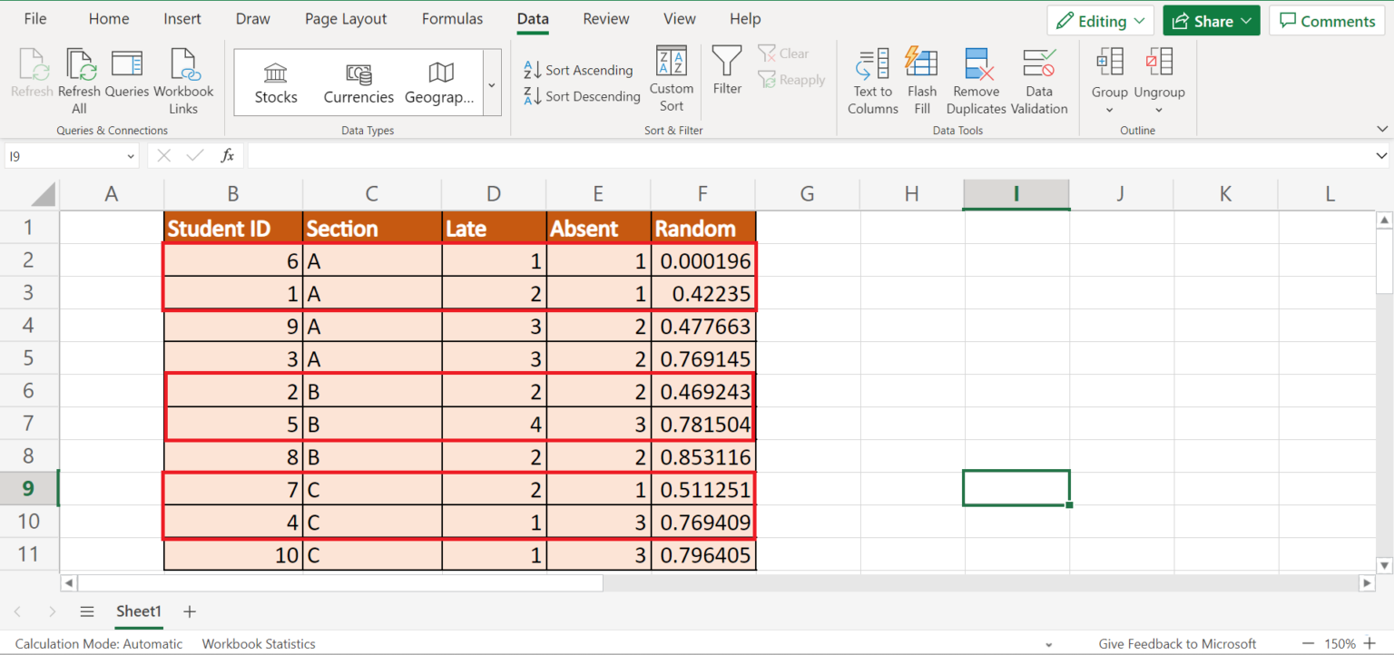Open the Comments panel
The width and height of the screenshot is (1394, 655).
(1327, 20)
